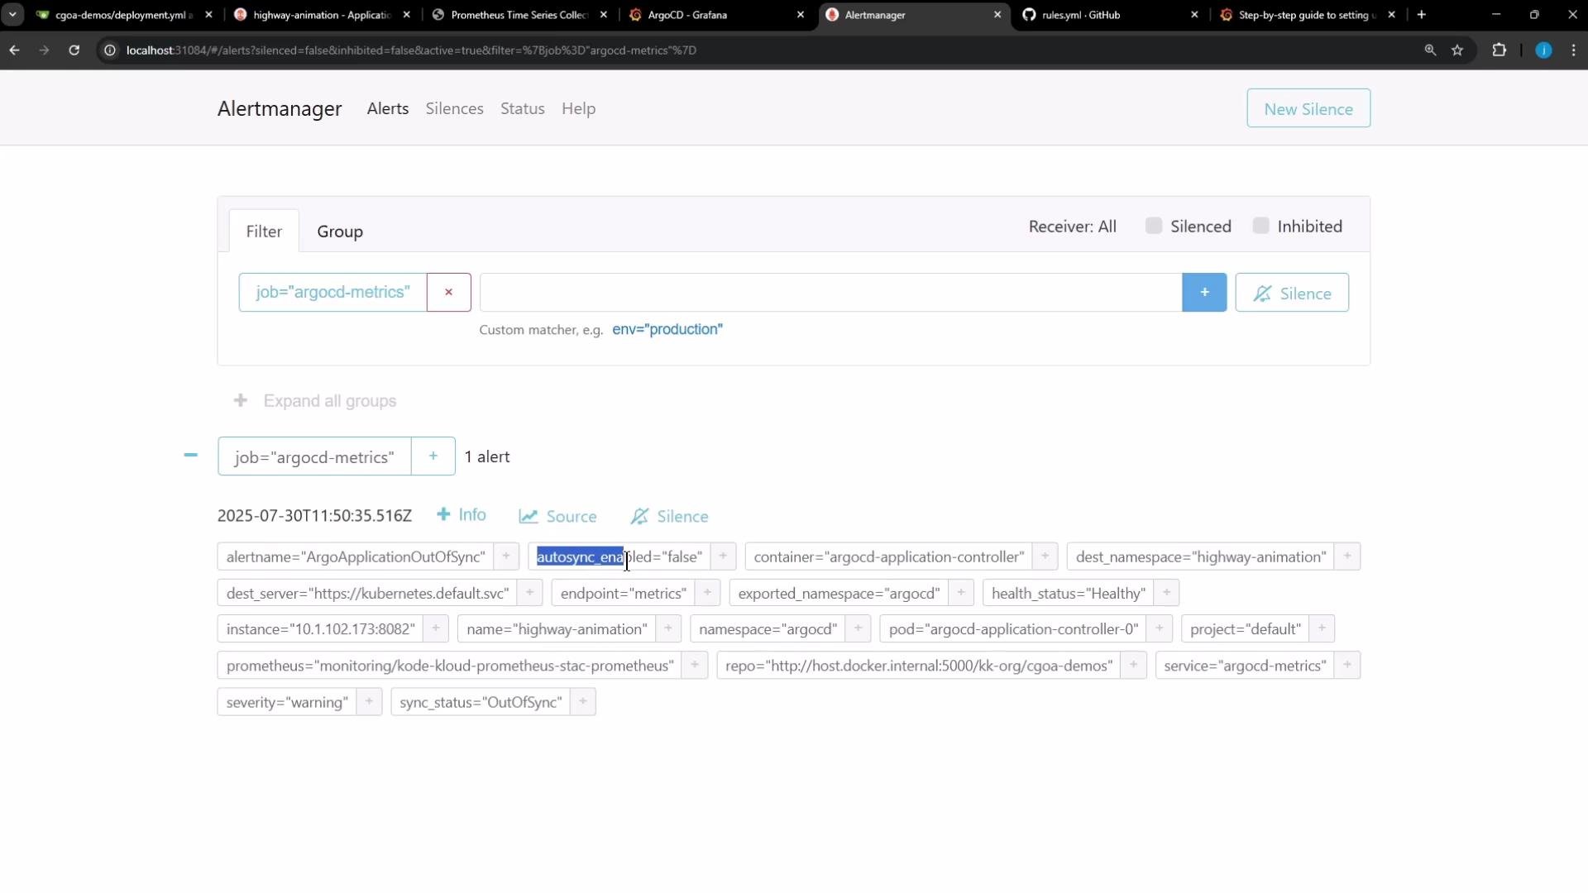Open Help navigation item
This screenshot has width=1588, height=893.
[x=579, y=108]
